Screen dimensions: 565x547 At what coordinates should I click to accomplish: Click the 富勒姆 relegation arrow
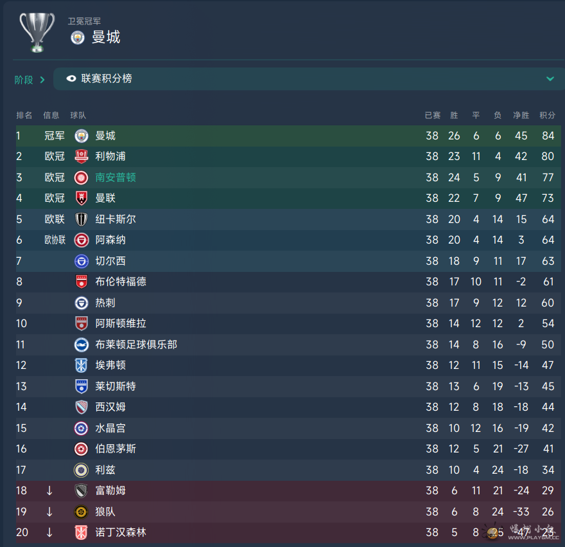tap(49, 490)
